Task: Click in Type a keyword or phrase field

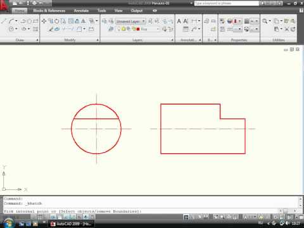Action: [226, 3]
